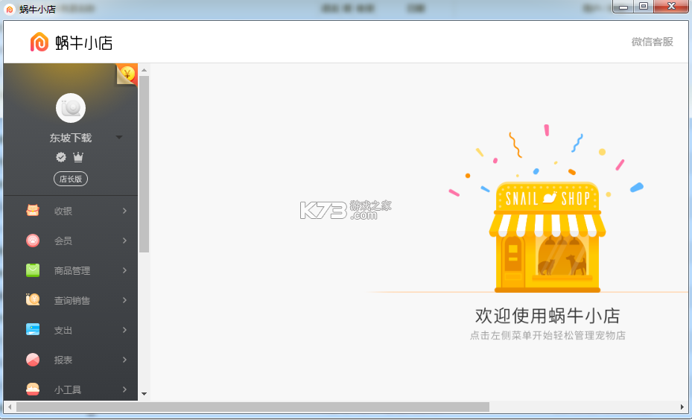Click the 收银 cashier icon
The width and height of the screenshot is (692, 420).
coord(33,211)
